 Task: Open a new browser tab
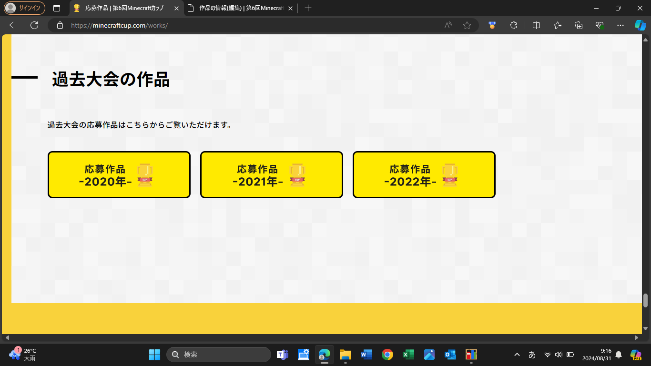308,8
